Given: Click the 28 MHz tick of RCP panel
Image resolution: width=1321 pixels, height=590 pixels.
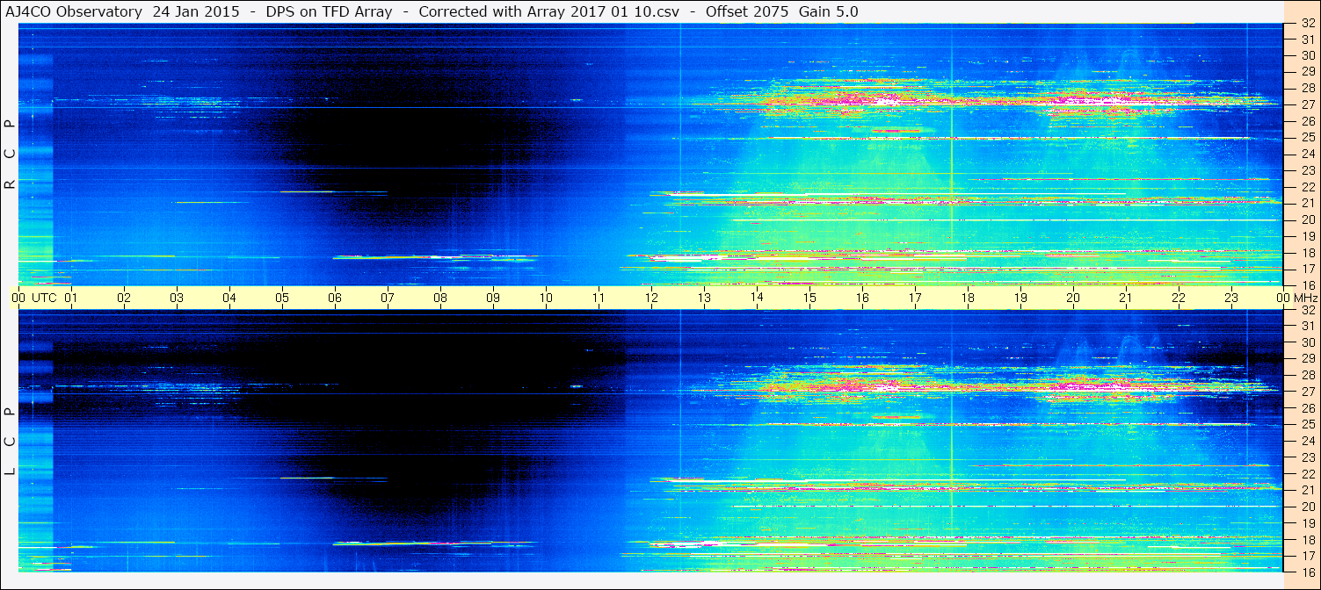Looking at the screenshot, I should (x=1307, y=88).
